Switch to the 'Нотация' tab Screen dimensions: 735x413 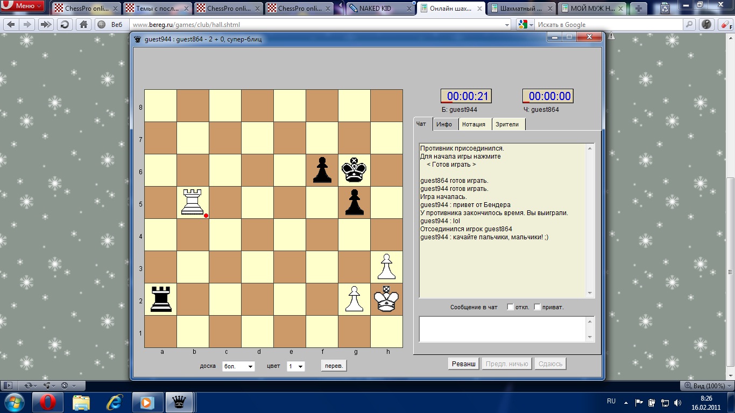point(473,124)
